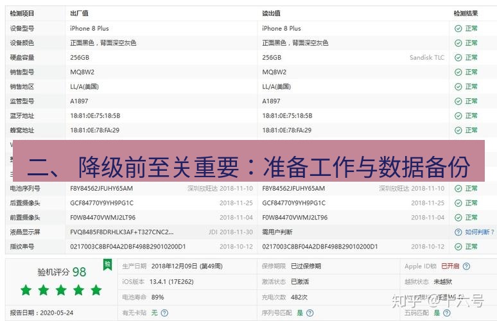Viewport: 497px width, 321px height.
Task: Click the 检测项目 column header
Action: click(22, 13)
